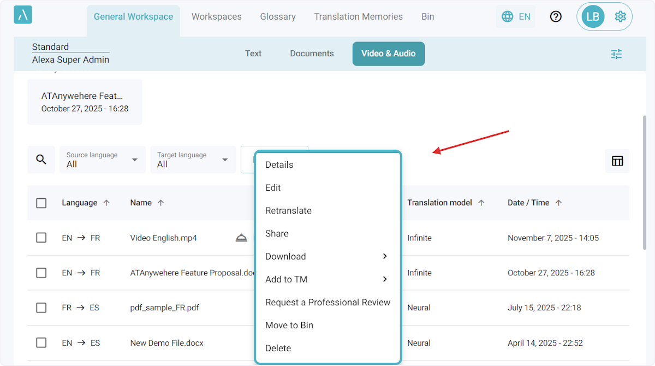This screenshot has width=655, height=366.
Task: Open the Target language dropdown
Action: coord(193,160)
